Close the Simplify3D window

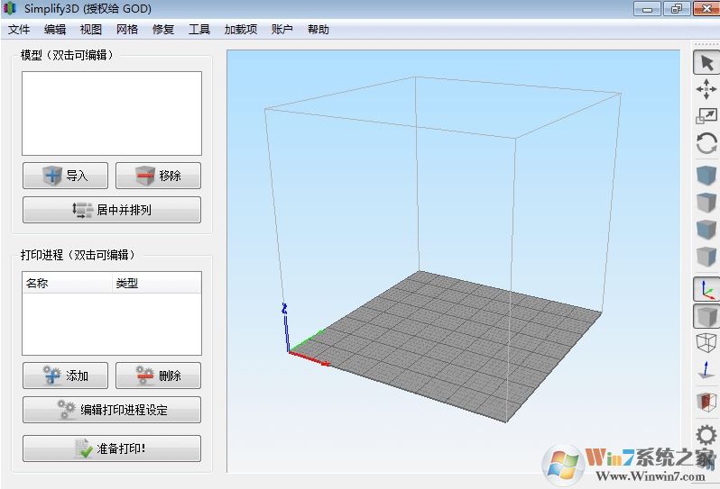click(706, 9)
